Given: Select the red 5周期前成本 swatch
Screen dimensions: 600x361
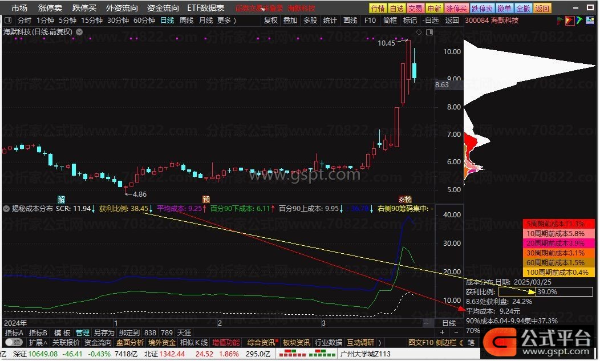Looking at the screenshot, I should point(559,224).
